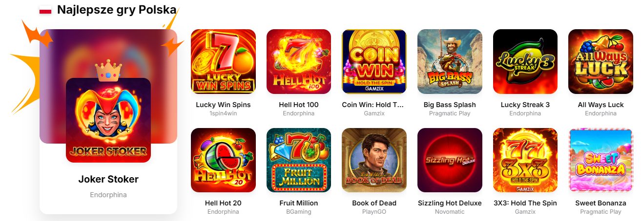Launch the 3X3 Hold The Spin icon
The height and width of the screenshot is (221, 642).
[x=525, y=160]
